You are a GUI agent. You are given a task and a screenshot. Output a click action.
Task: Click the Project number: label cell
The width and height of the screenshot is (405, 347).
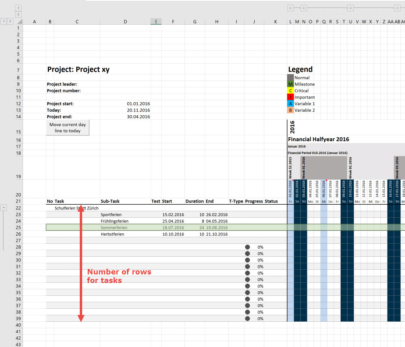(64, 91)
